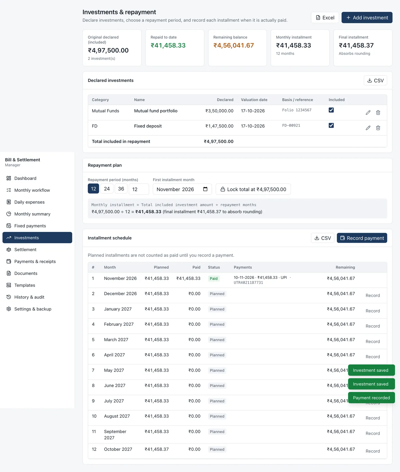The width and height of the screenshot is (400, 472).
Task: Open Daily expenses page
Action: pos(37,202)
